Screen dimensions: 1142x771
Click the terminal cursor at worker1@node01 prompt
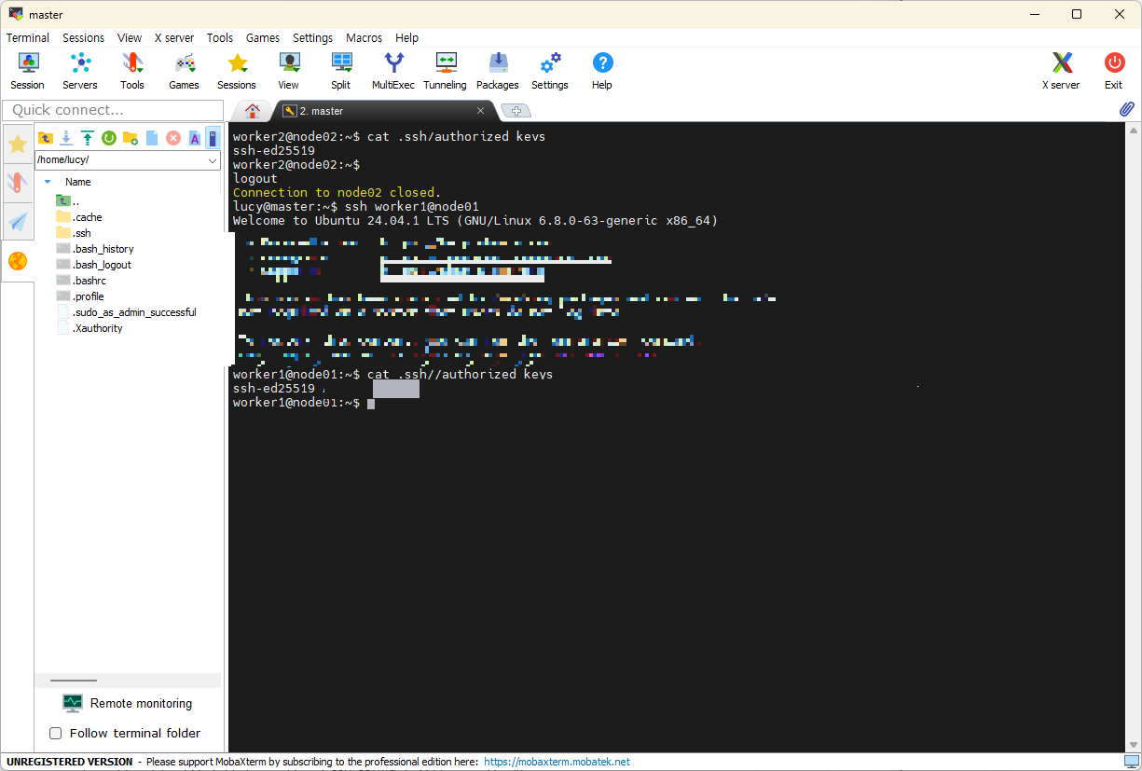370,404
